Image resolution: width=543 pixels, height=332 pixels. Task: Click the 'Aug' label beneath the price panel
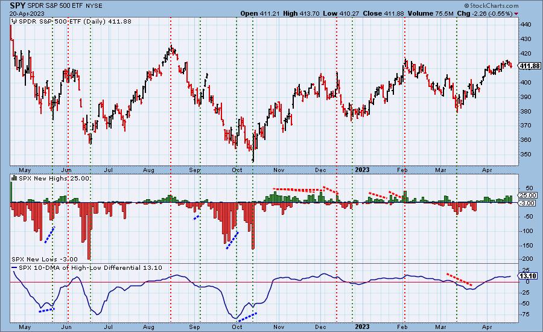tap(148, 170)
